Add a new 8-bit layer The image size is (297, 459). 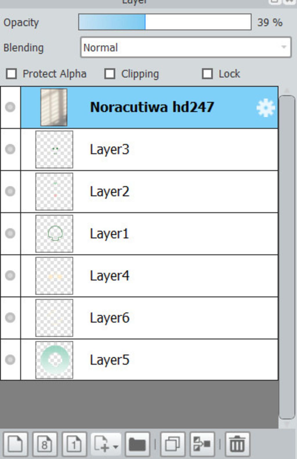[x=45, y=444]
